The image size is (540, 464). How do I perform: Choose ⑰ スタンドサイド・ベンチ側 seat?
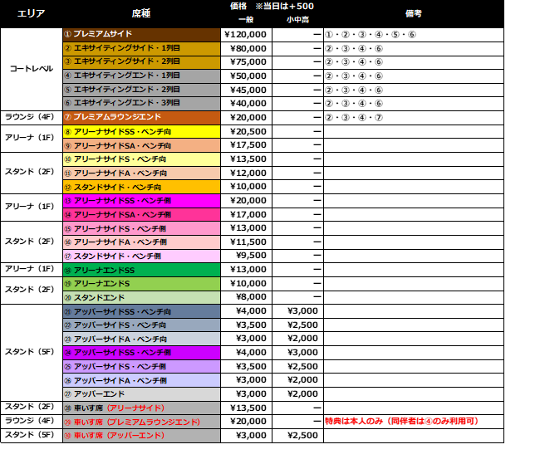pos(141,256)
